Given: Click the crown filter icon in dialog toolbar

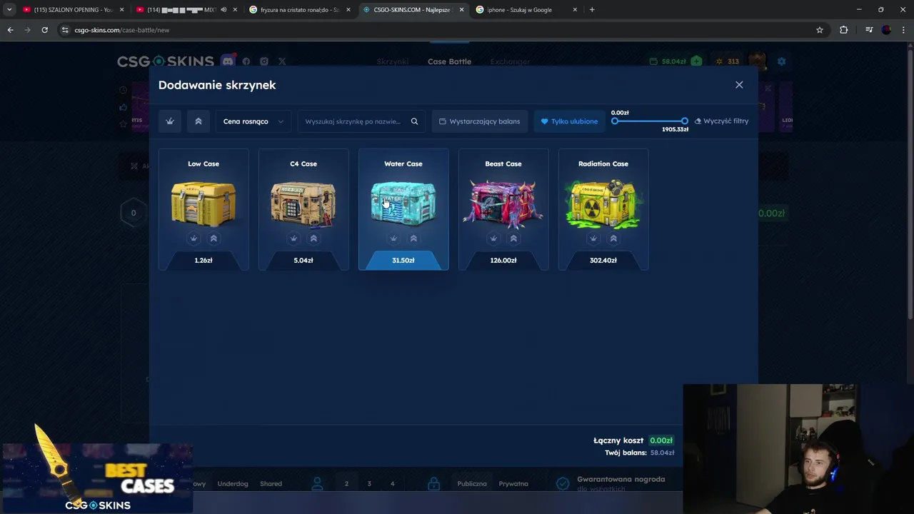Looking at the screenshot, I should pos(170,121).
